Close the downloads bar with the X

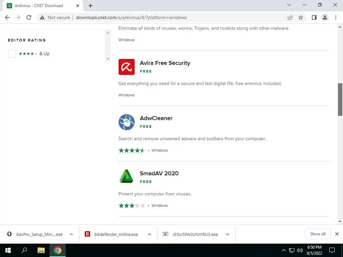(337, 234)
